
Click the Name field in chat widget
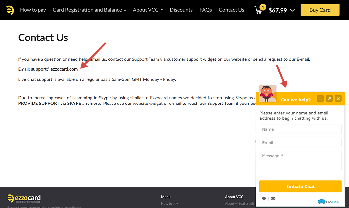300,129
